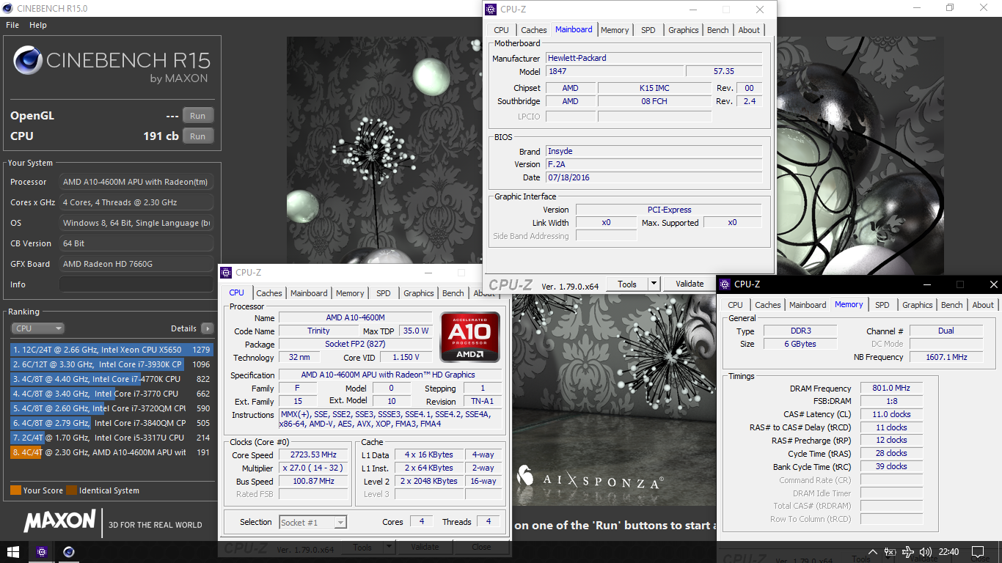This screenshot has width=1002, height=563.
Task: Open CPU tab in the Memory CPU-Z window
Action: (735, 305)
